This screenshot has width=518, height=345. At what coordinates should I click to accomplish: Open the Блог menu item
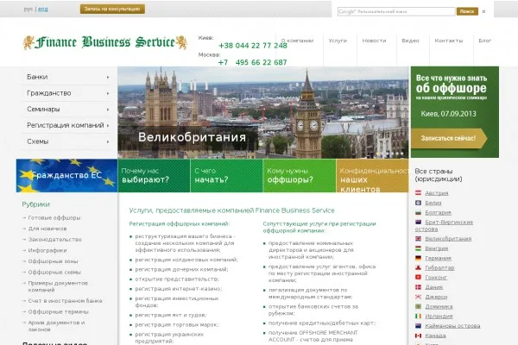pos(485,41)
